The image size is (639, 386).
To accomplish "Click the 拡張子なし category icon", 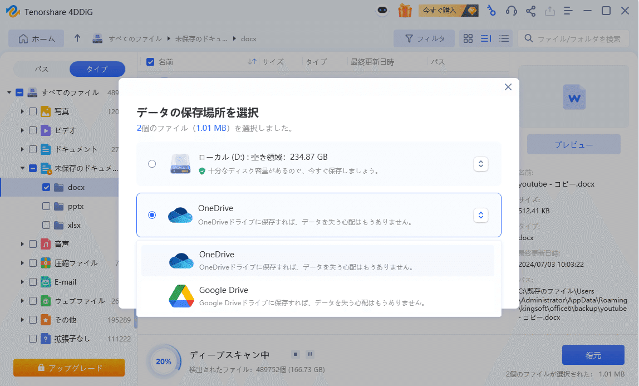I will tap(46, 339).
